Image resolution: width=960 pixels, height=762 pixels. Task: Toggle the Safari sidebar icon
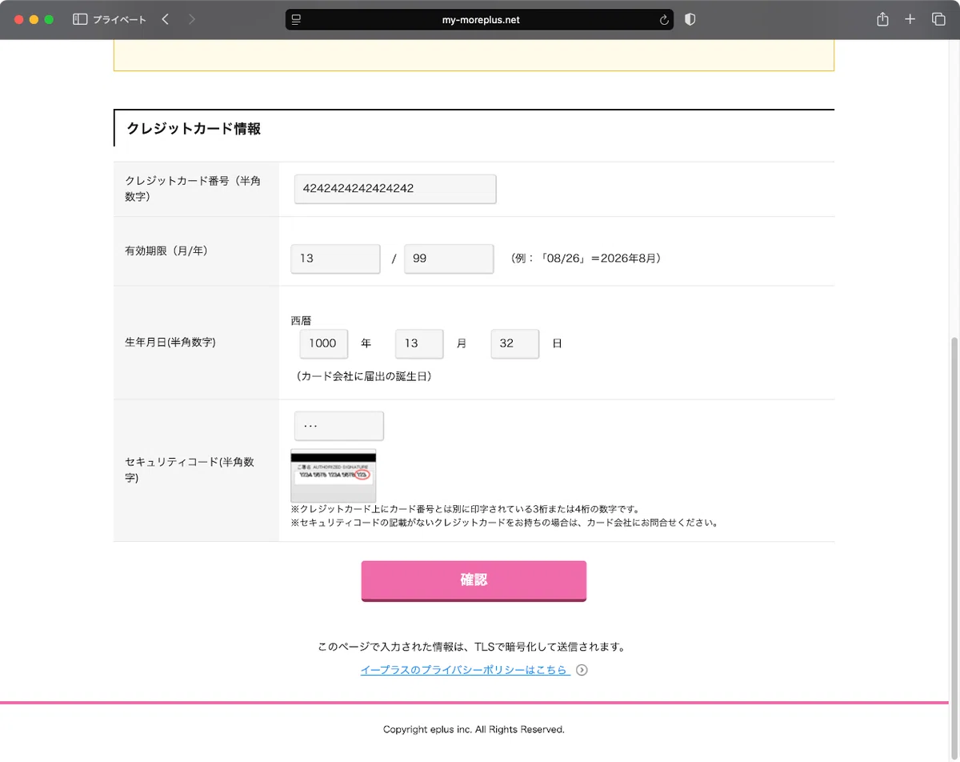click(80, 19)
